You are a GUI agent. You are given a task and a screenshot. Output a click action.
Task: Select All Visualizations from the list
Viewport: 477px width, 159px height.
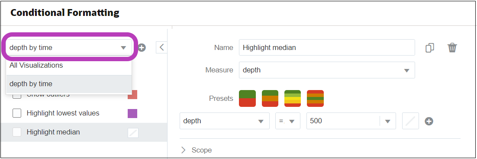69,65
